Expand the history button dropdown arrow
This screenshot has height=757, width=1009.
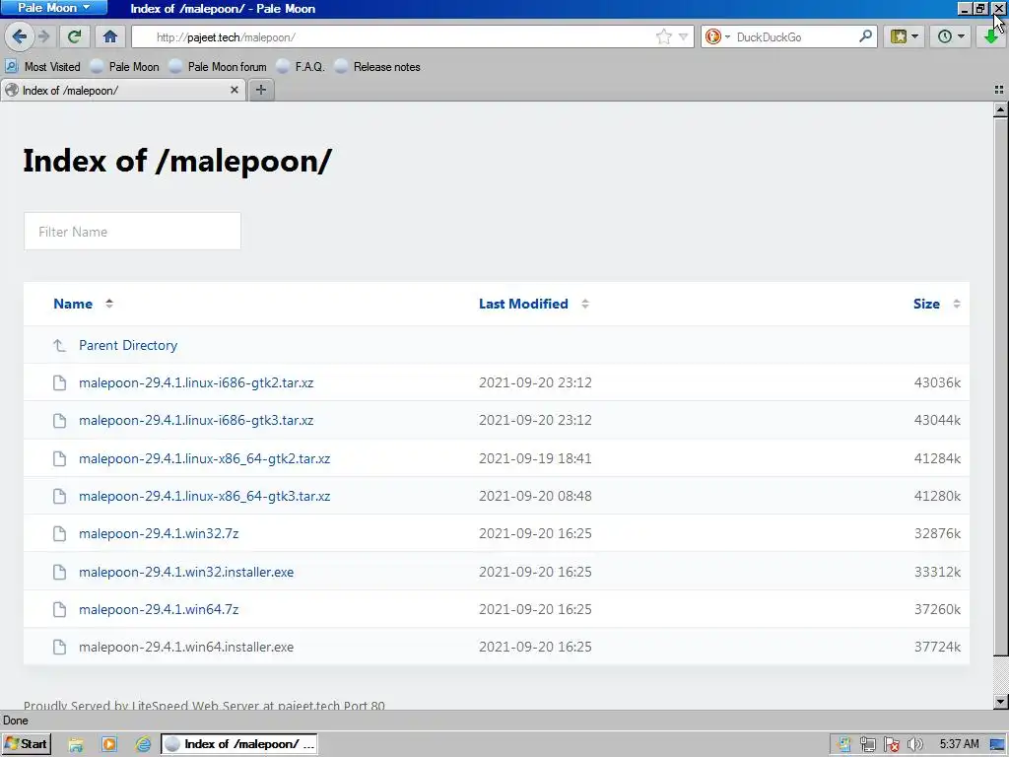(962, 36)
